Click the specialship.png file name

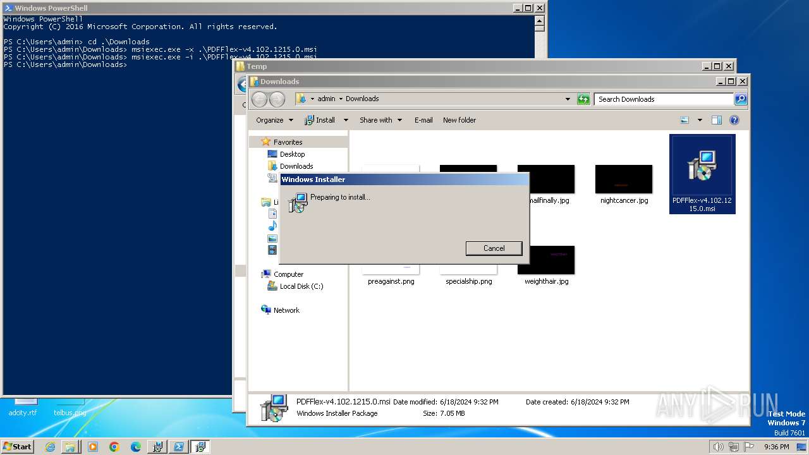(468, 281)
